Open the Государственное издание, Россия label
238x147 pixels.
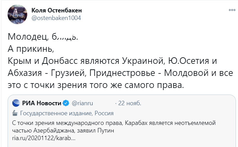pyautogui.click(x=67, y=113)
